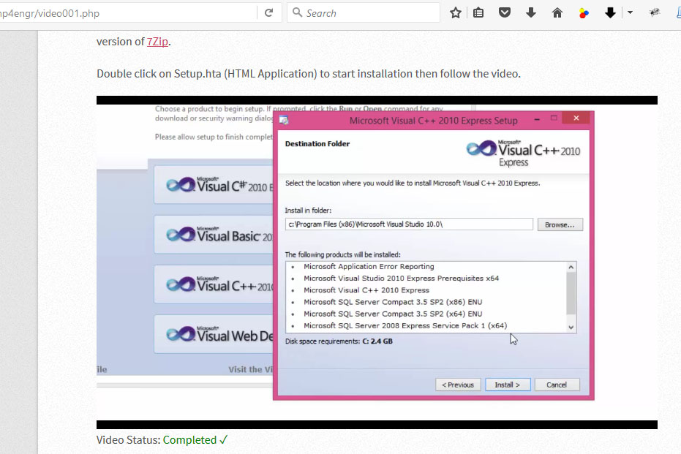This screenshot has width=681, height=454.
Task: Click the setup dialog title bar icon
Action: coord(284,120)
